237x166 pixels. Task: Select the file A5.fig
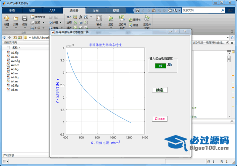15,85
